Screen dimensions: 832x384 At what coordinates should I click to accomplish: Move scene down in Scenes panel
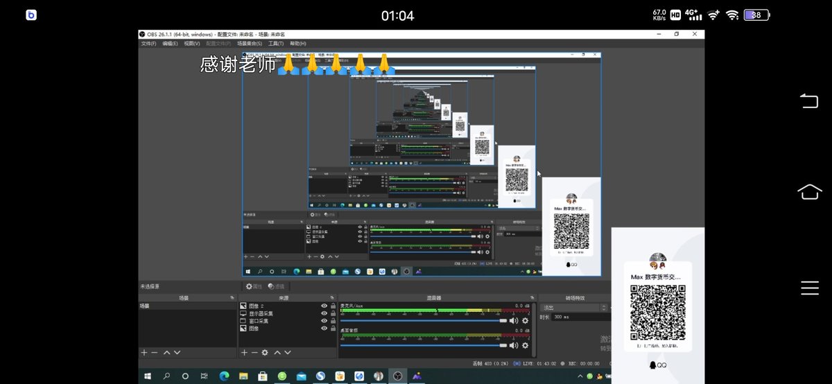coord(177,352)
